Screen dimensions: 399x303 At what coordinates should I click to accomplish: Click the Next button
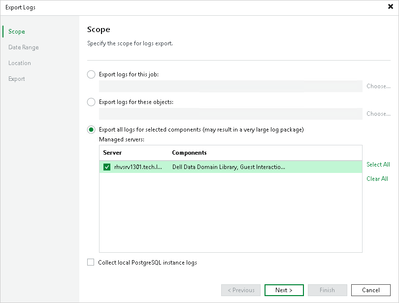(284, 290)
